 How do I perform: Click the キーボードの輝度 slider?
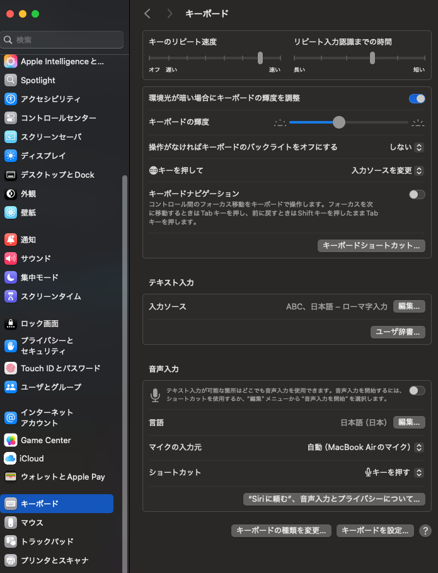tap(349, 122)
